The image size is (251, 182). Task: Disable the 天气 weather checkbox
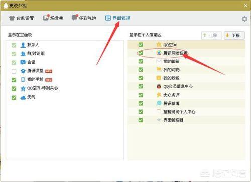click(14, 98)
